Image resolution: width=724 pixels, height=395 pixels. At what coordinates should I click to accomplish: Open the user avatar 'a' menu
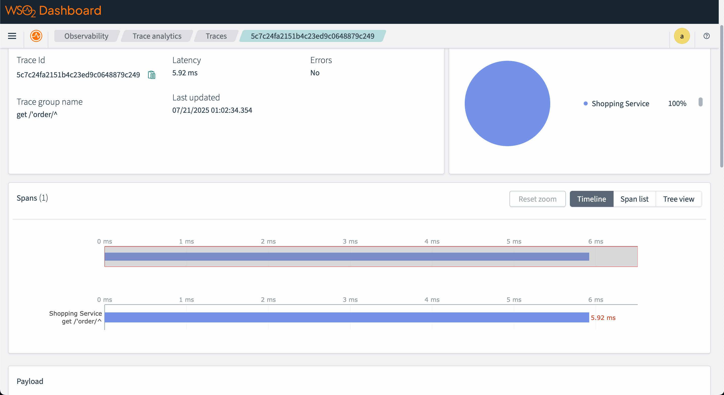click(682, 36)
